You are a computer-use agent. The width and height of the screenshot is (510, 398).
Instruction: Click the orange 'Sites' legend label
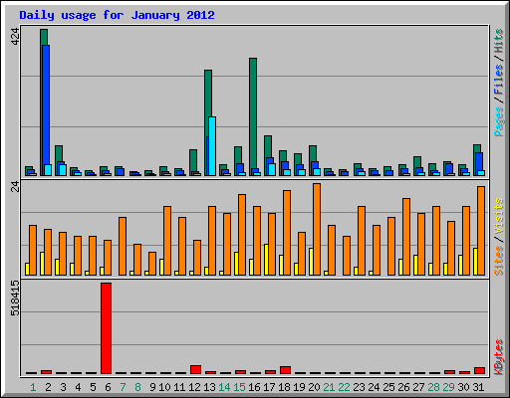[x=498, y=261]
